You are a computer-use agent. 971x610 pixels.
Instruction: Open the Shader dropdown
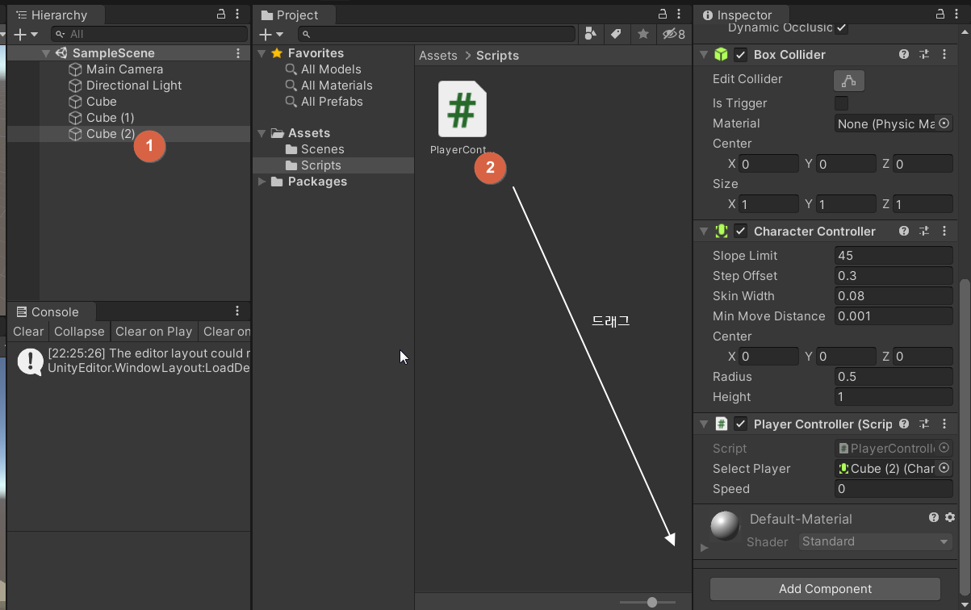[876, 541]
